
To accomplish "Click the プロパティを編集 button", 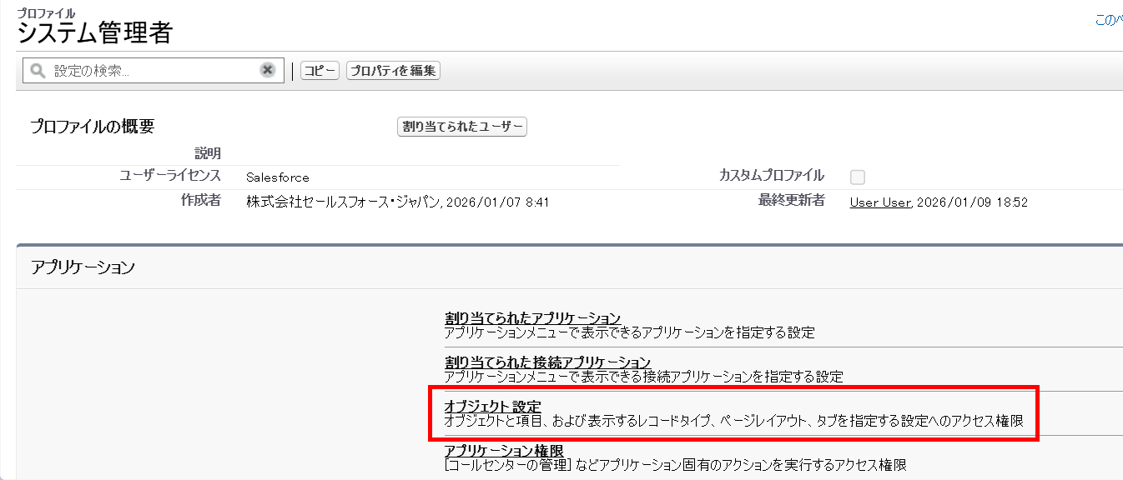I will [392, 70].
